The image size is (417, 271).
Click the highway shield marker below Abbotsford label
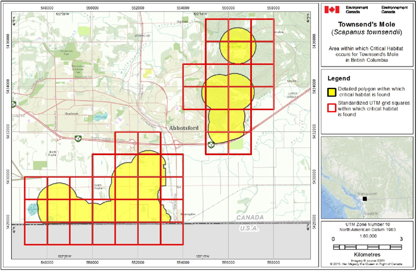pos(211,144)
